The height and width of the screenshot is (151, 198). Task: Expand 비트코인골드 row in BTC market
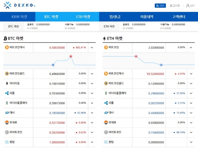[92, 74]
